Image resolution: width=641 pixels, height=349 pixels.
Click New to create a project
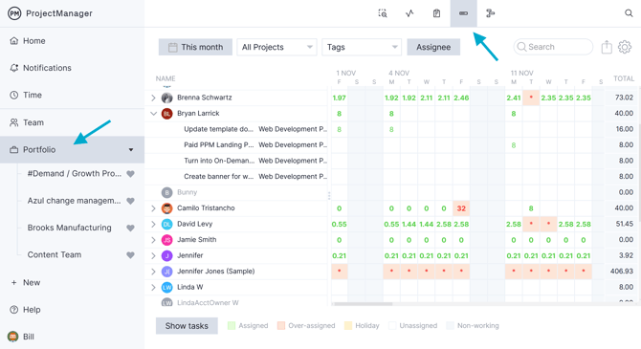[26, 282]
